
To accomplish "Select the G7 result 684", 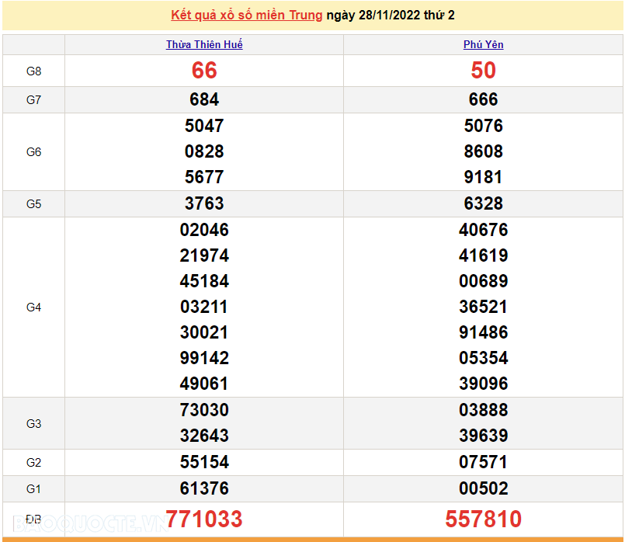I will tap(204, 99).
